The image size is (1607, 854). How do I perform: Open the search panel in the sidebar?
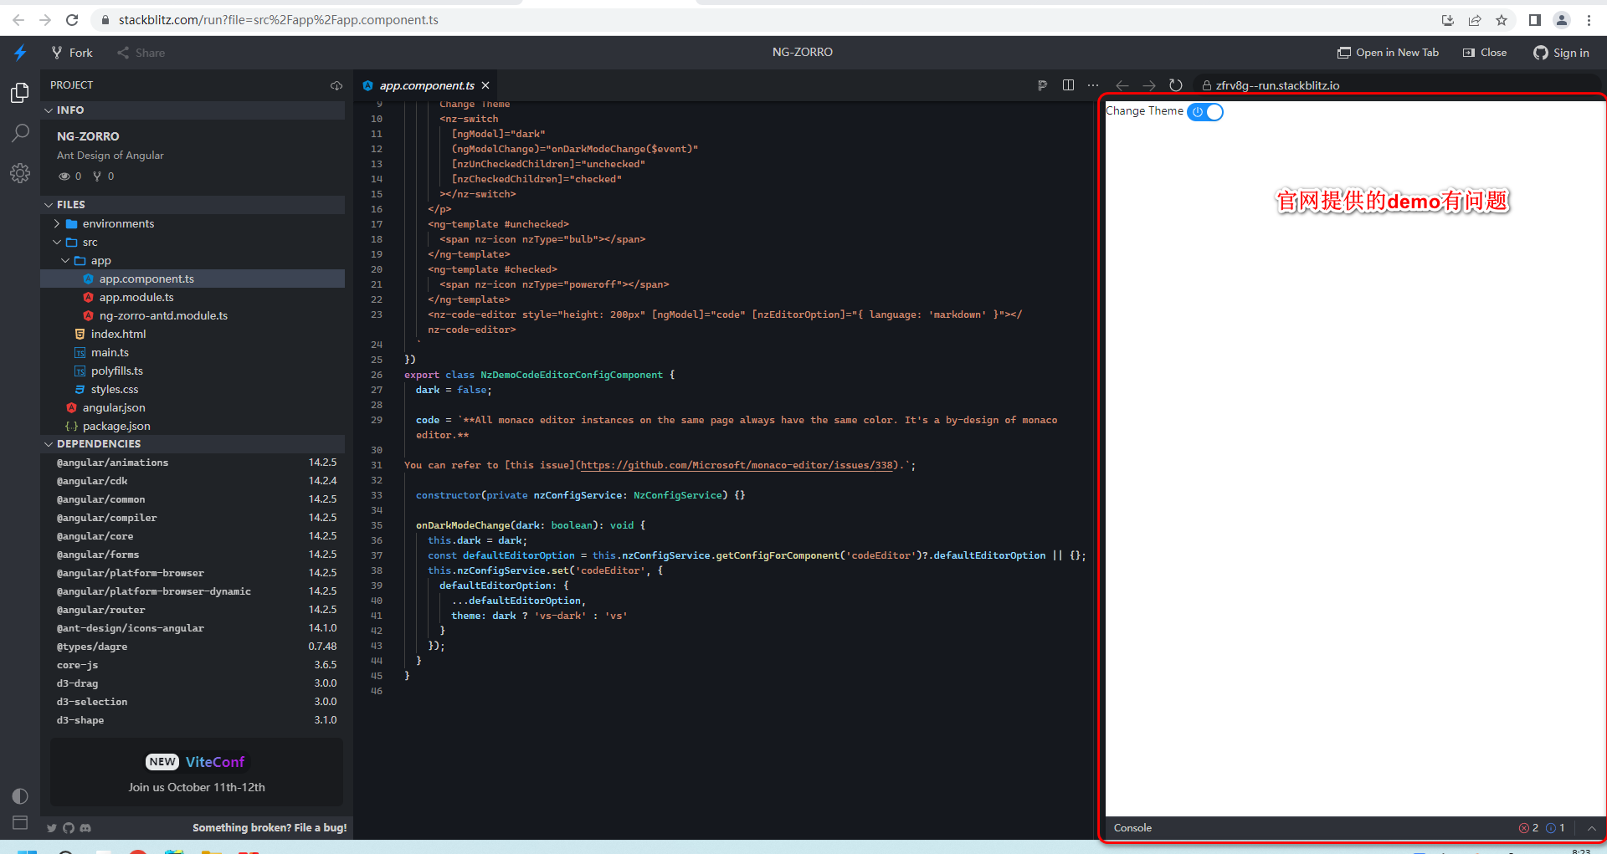(20, 133)
